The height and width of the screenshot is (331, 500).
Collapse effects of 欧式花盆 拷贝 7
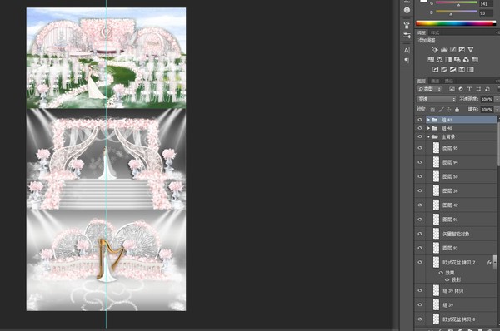[495, 262]
